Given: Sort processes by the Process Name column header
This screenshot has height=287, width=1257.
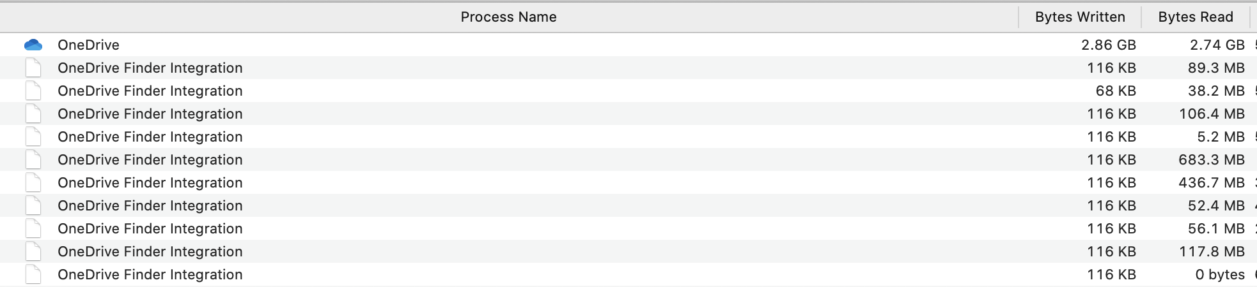Looking at the screenshot, I should coord(509,17).
